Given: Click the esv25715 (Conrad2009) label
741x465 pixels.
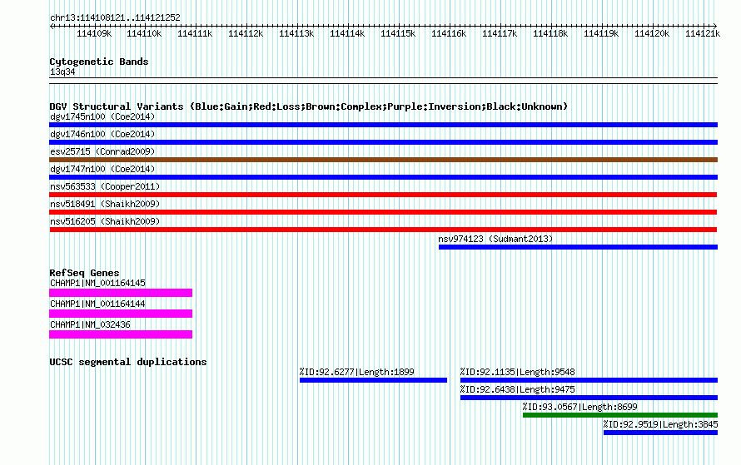Looking at the screenshot, I should (x=102, y=151).
